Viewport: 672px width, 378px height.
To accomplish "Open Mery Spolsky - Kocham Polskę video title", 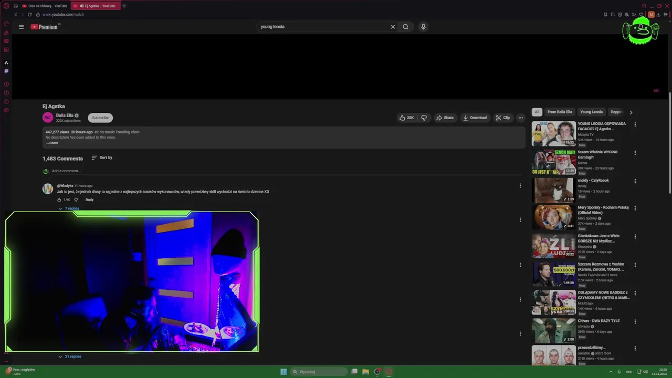I will 603,210.
